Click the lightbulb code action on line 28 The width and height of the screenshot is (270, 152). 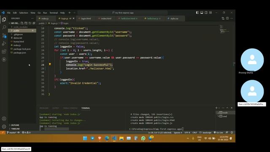click(x=50, y=64)
